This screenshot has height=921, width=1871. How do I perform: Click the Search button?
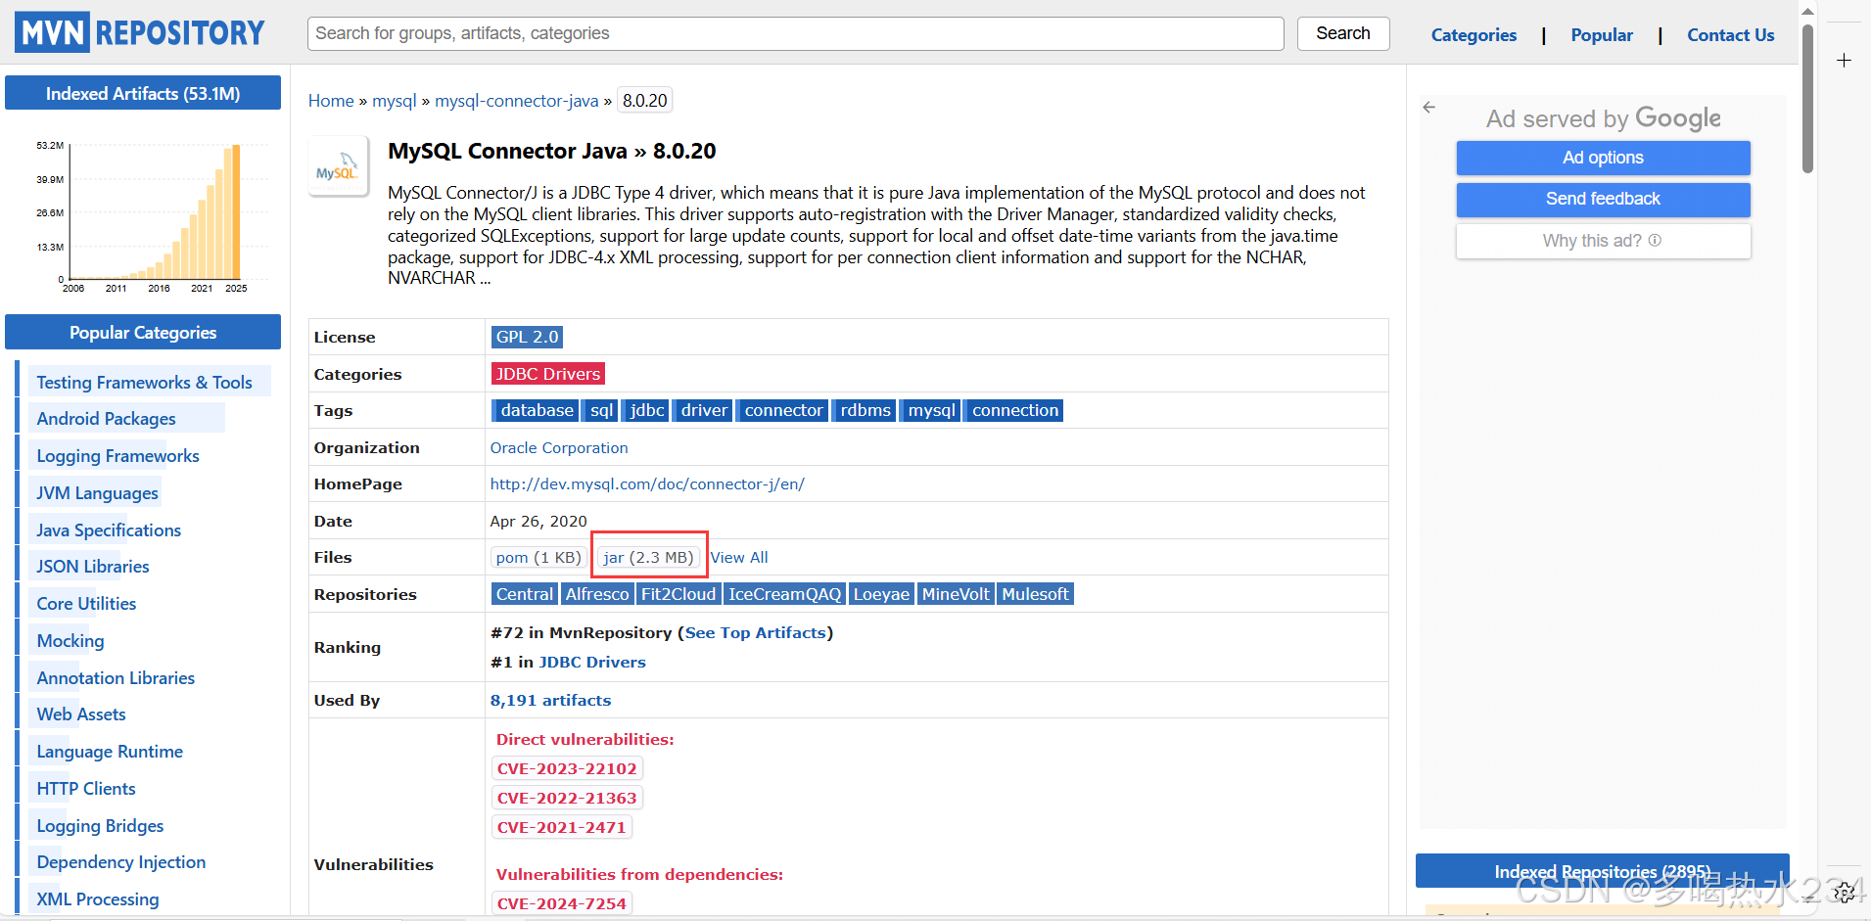click(1343, 33)
